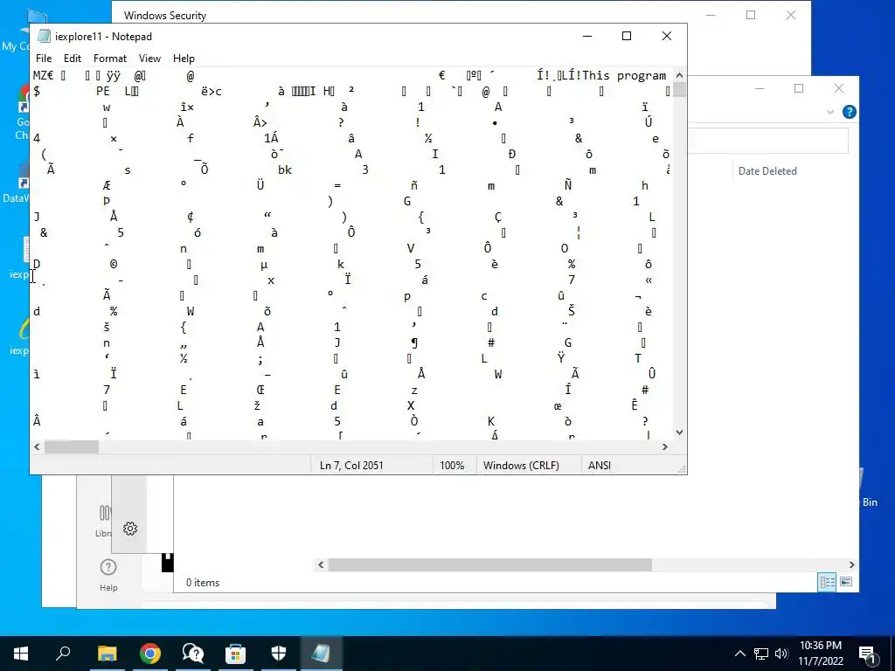Viewport: 895px width, 671px height.
Task: Click Notepad vertical scrollbar up arrow
Action: click(x=679, y=75)
